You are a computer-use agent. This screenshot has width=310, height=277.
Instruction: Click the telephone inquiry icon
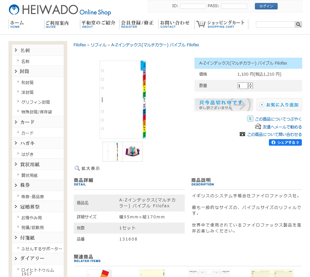[242, 134]
